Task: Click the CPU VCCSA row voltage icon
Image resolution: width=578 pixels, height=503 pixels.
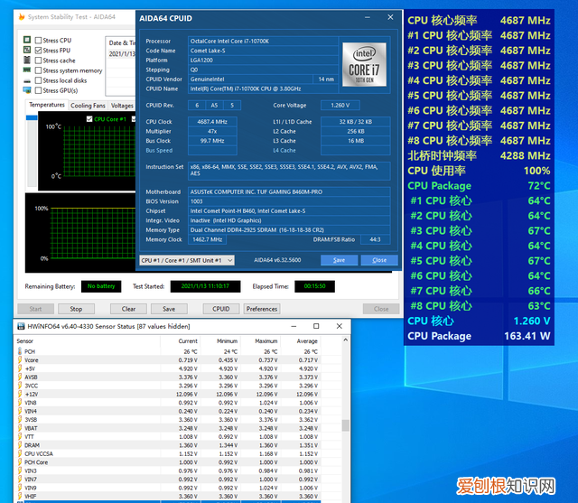Action: tap(20, 453)
